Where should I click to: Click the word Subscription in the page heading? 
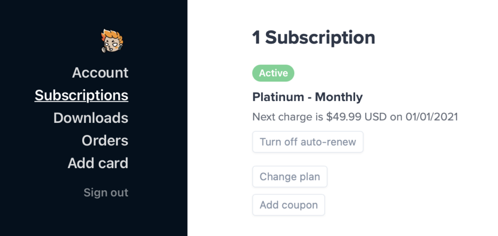[x=320, y=38]
